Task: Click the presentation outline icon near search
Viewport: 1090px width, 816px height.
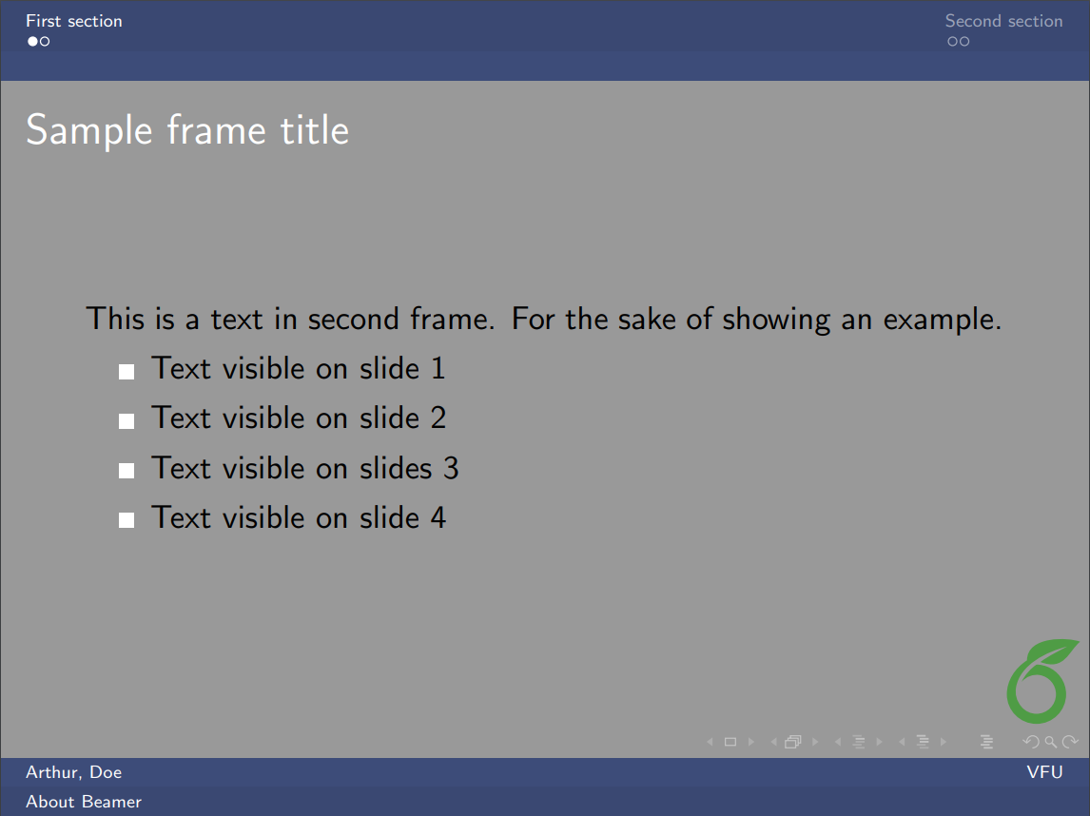Action: tap(987, 742)
